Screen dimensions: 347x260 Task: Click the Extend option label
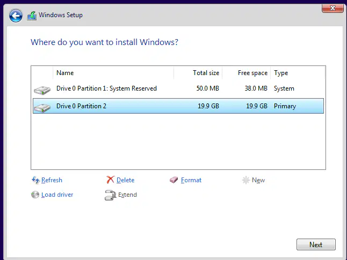click(x=127, y=195)
